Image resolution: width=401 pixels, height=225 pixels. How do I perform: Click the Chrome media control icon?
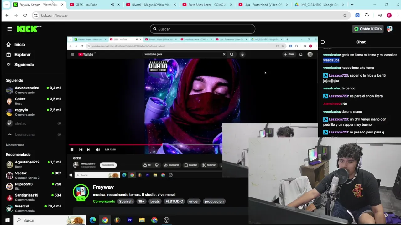380,15
